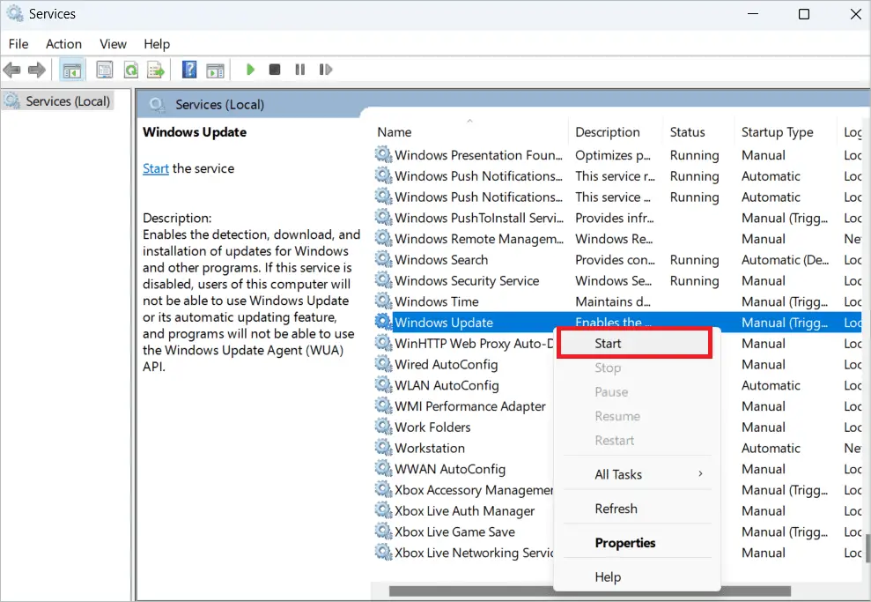
Task: Select the WLAN AutoConfig service
Action: coord(447,385)
